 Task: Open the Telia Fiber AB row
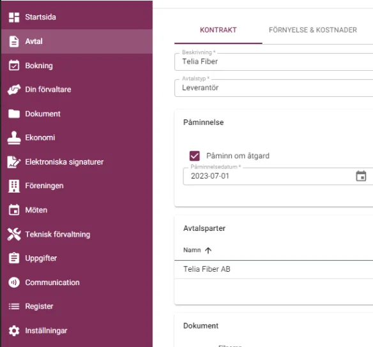(x=273, y=269)
